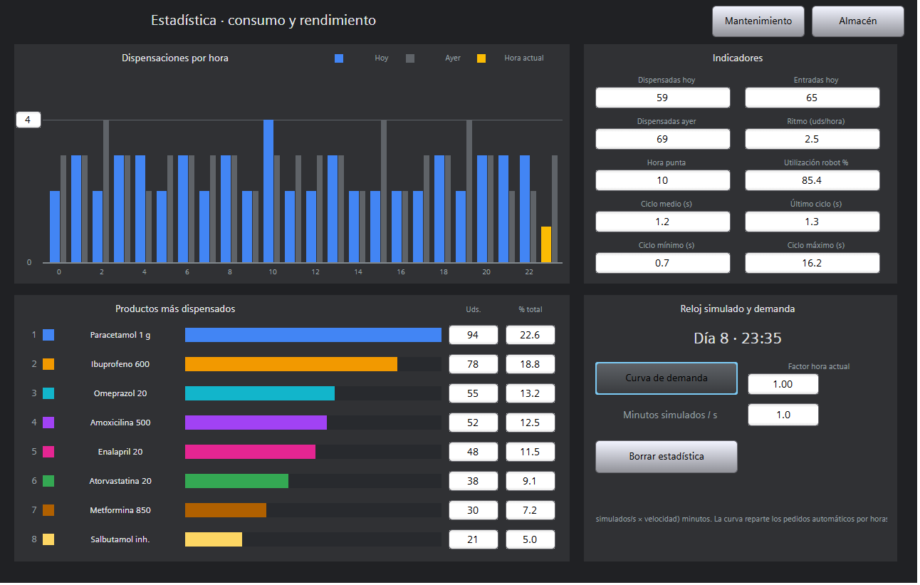
Task: Select the Último ciclo (s) value
Action: (812, 222)
